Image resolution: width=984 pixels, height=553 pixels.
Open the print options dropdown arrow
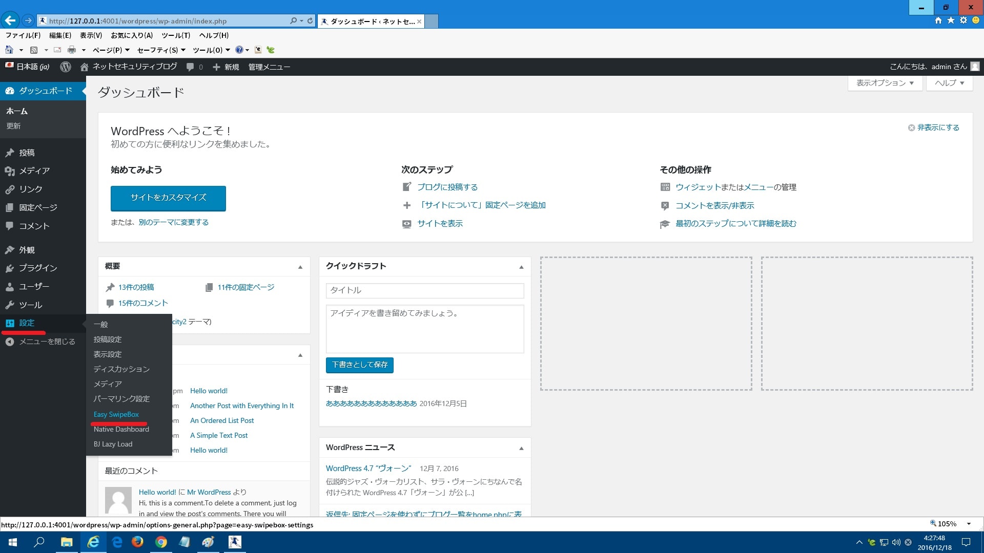84,50
